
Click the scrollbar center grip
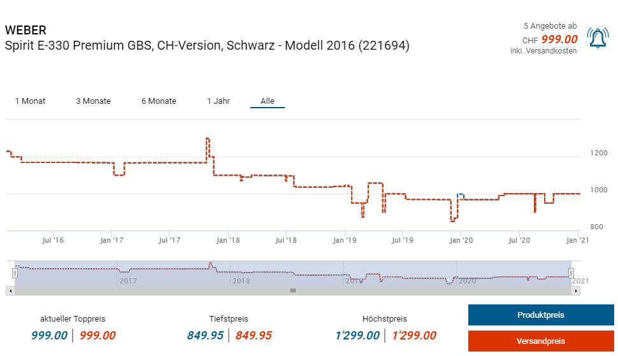(x=293, y=290)
